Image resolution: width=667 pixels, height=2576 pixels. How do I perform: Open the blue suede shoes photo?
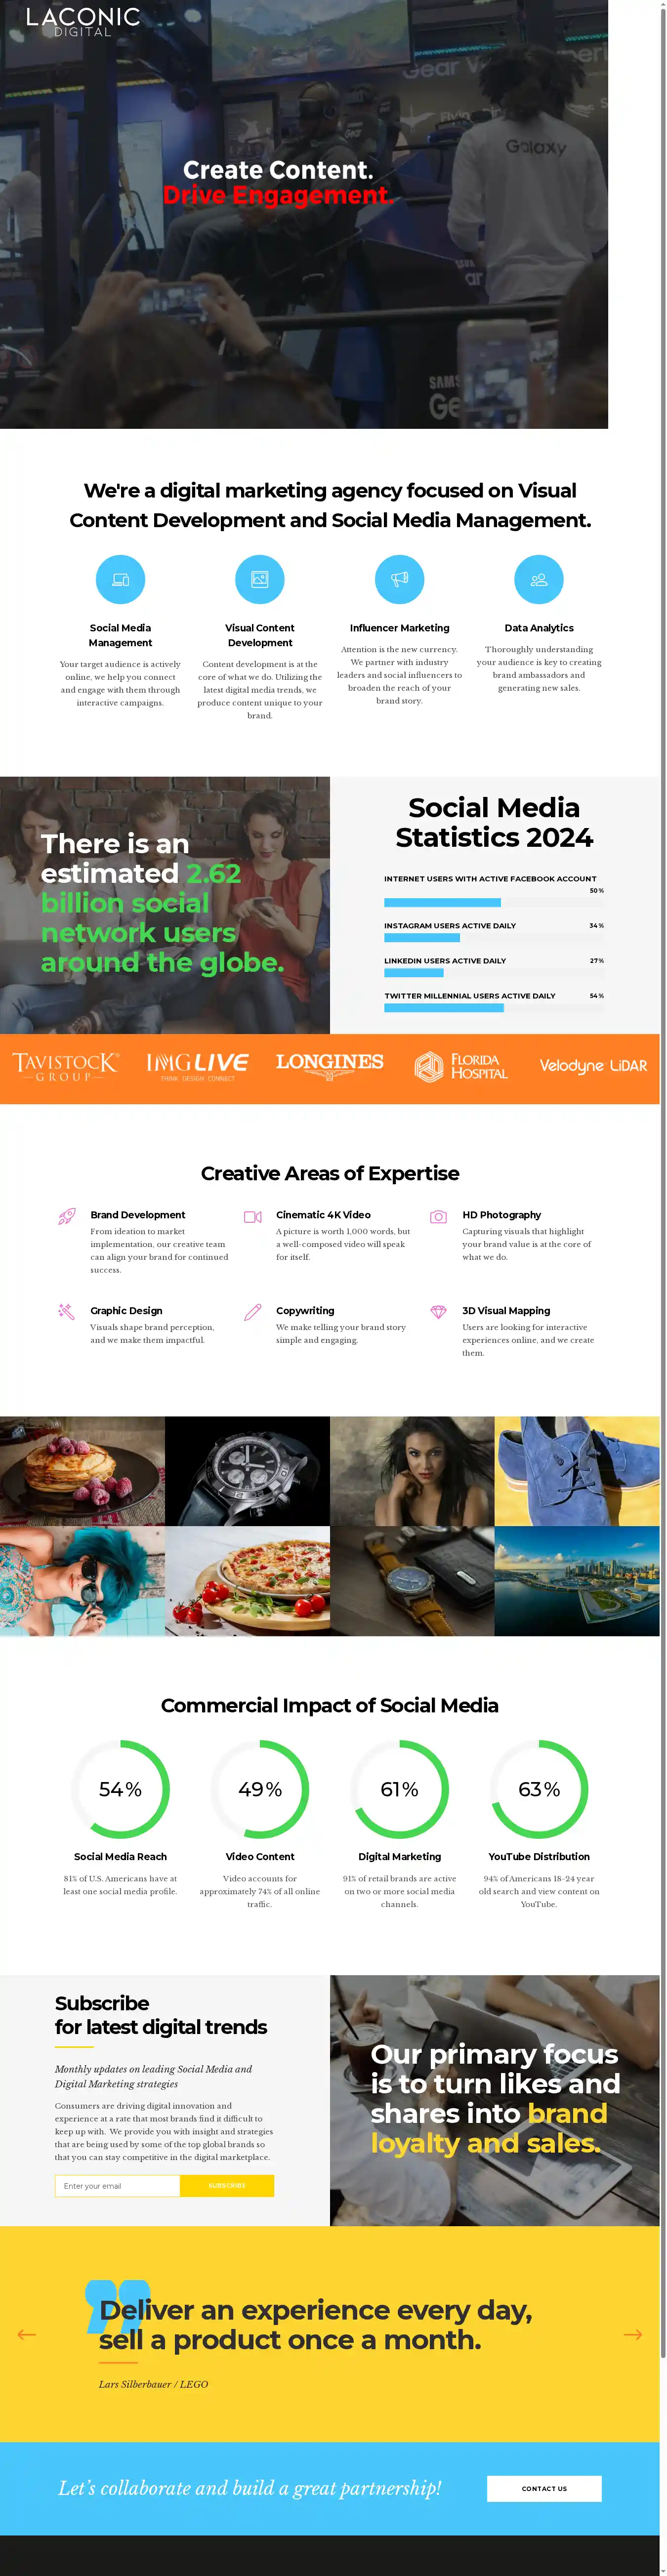[x=577, y=1470]
